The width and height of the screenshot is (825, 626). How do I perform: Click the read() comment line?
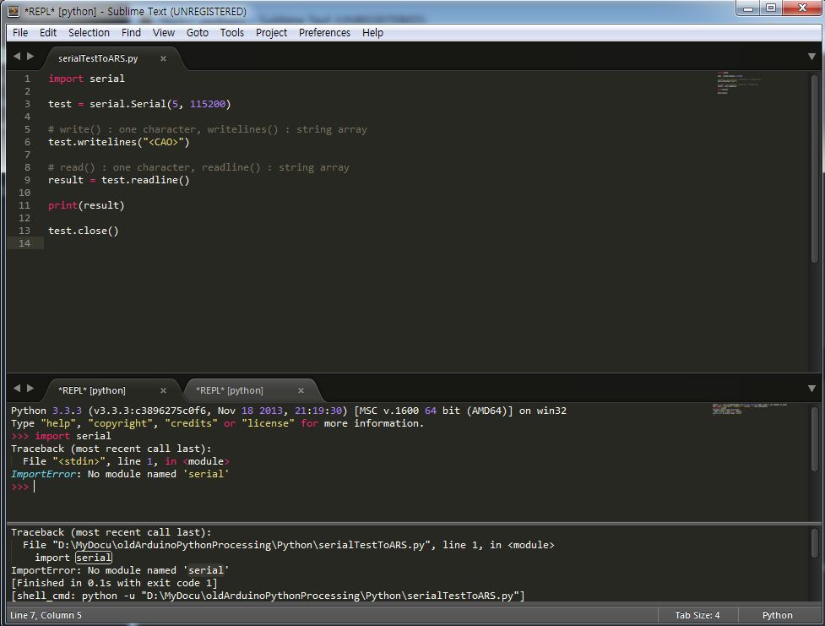coord(199,167)
